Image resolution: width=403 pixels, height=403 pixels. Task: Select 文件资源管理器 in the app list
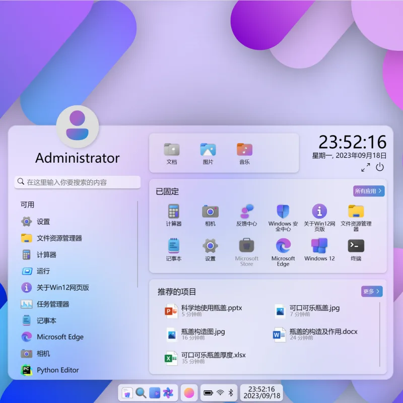pos(77,238)
